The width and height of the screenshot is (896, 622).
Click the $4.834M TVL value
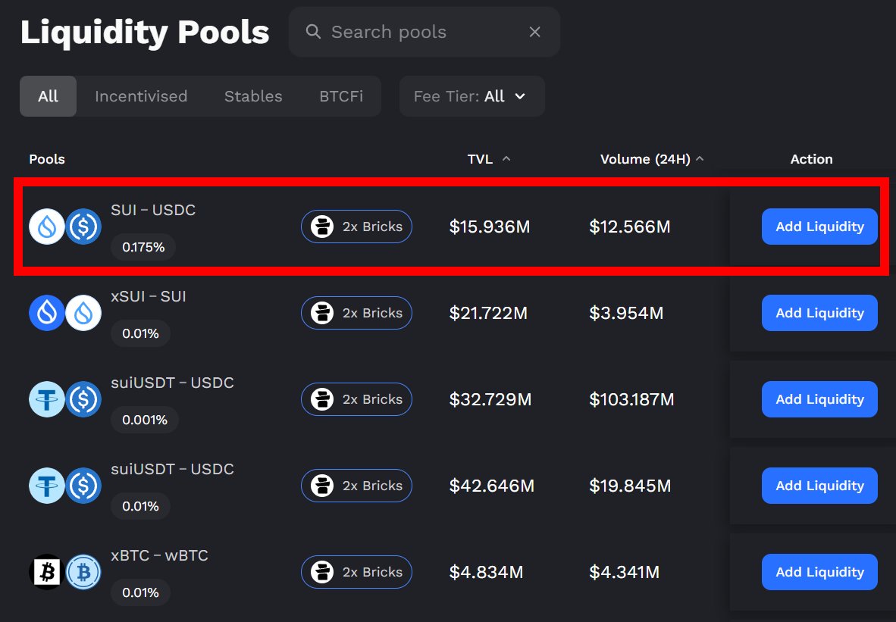(x=487, y=572)
